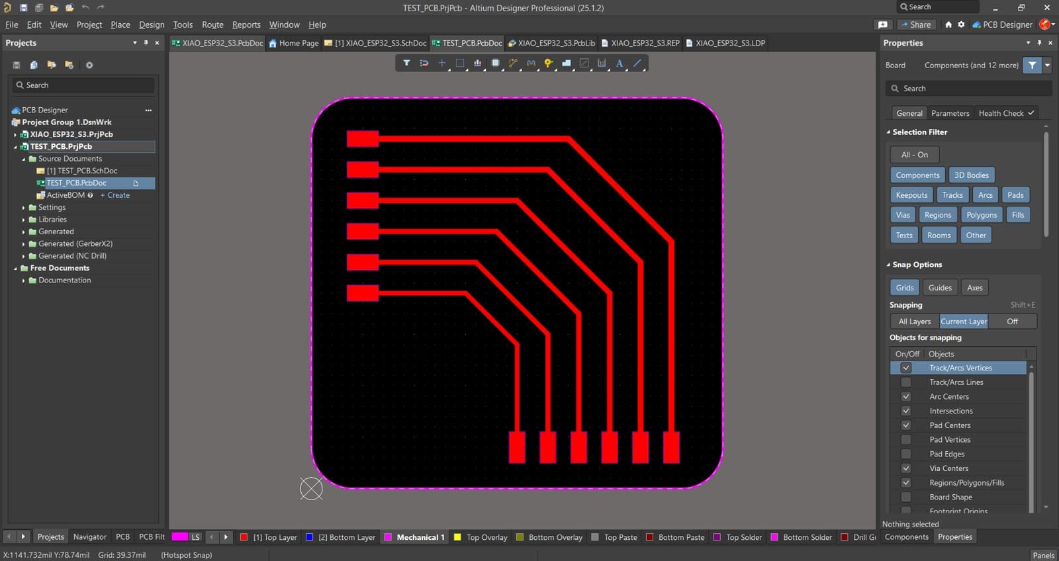
Task: Click the blue Bottom Layer color swatch
Action: (309, 537)
